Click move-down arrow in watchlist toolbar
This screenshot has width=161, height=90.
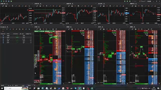(x=10, y=29)
